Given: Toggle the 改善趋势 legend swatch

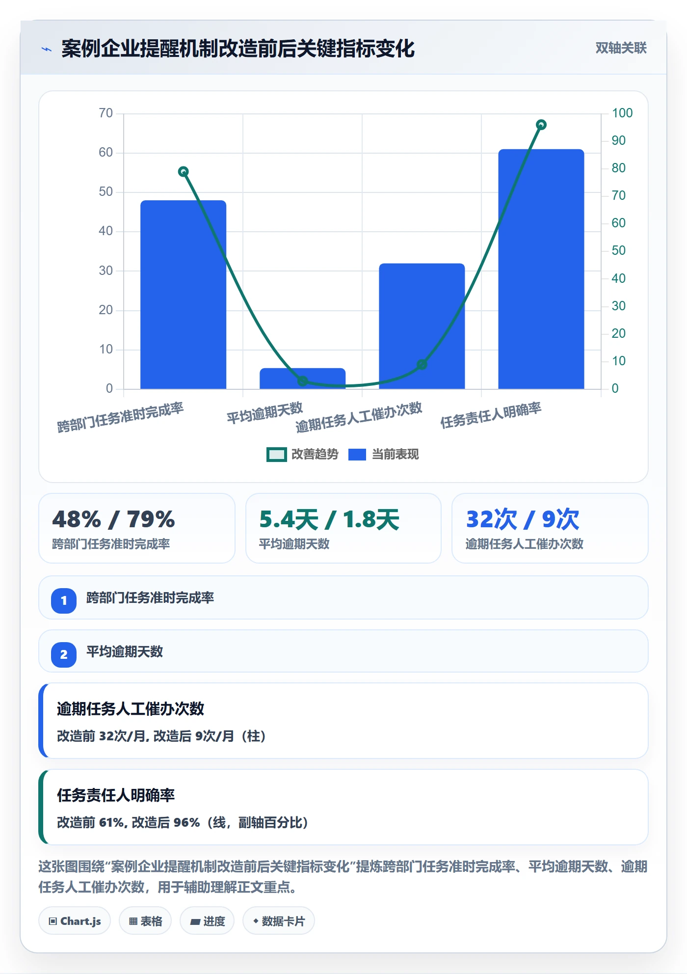Looking at the screenshot, I should (277, 455).
